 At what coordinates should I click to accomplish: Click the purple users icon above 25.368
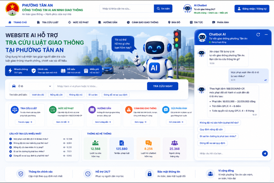pyautogui.click(x=174, y=143)
